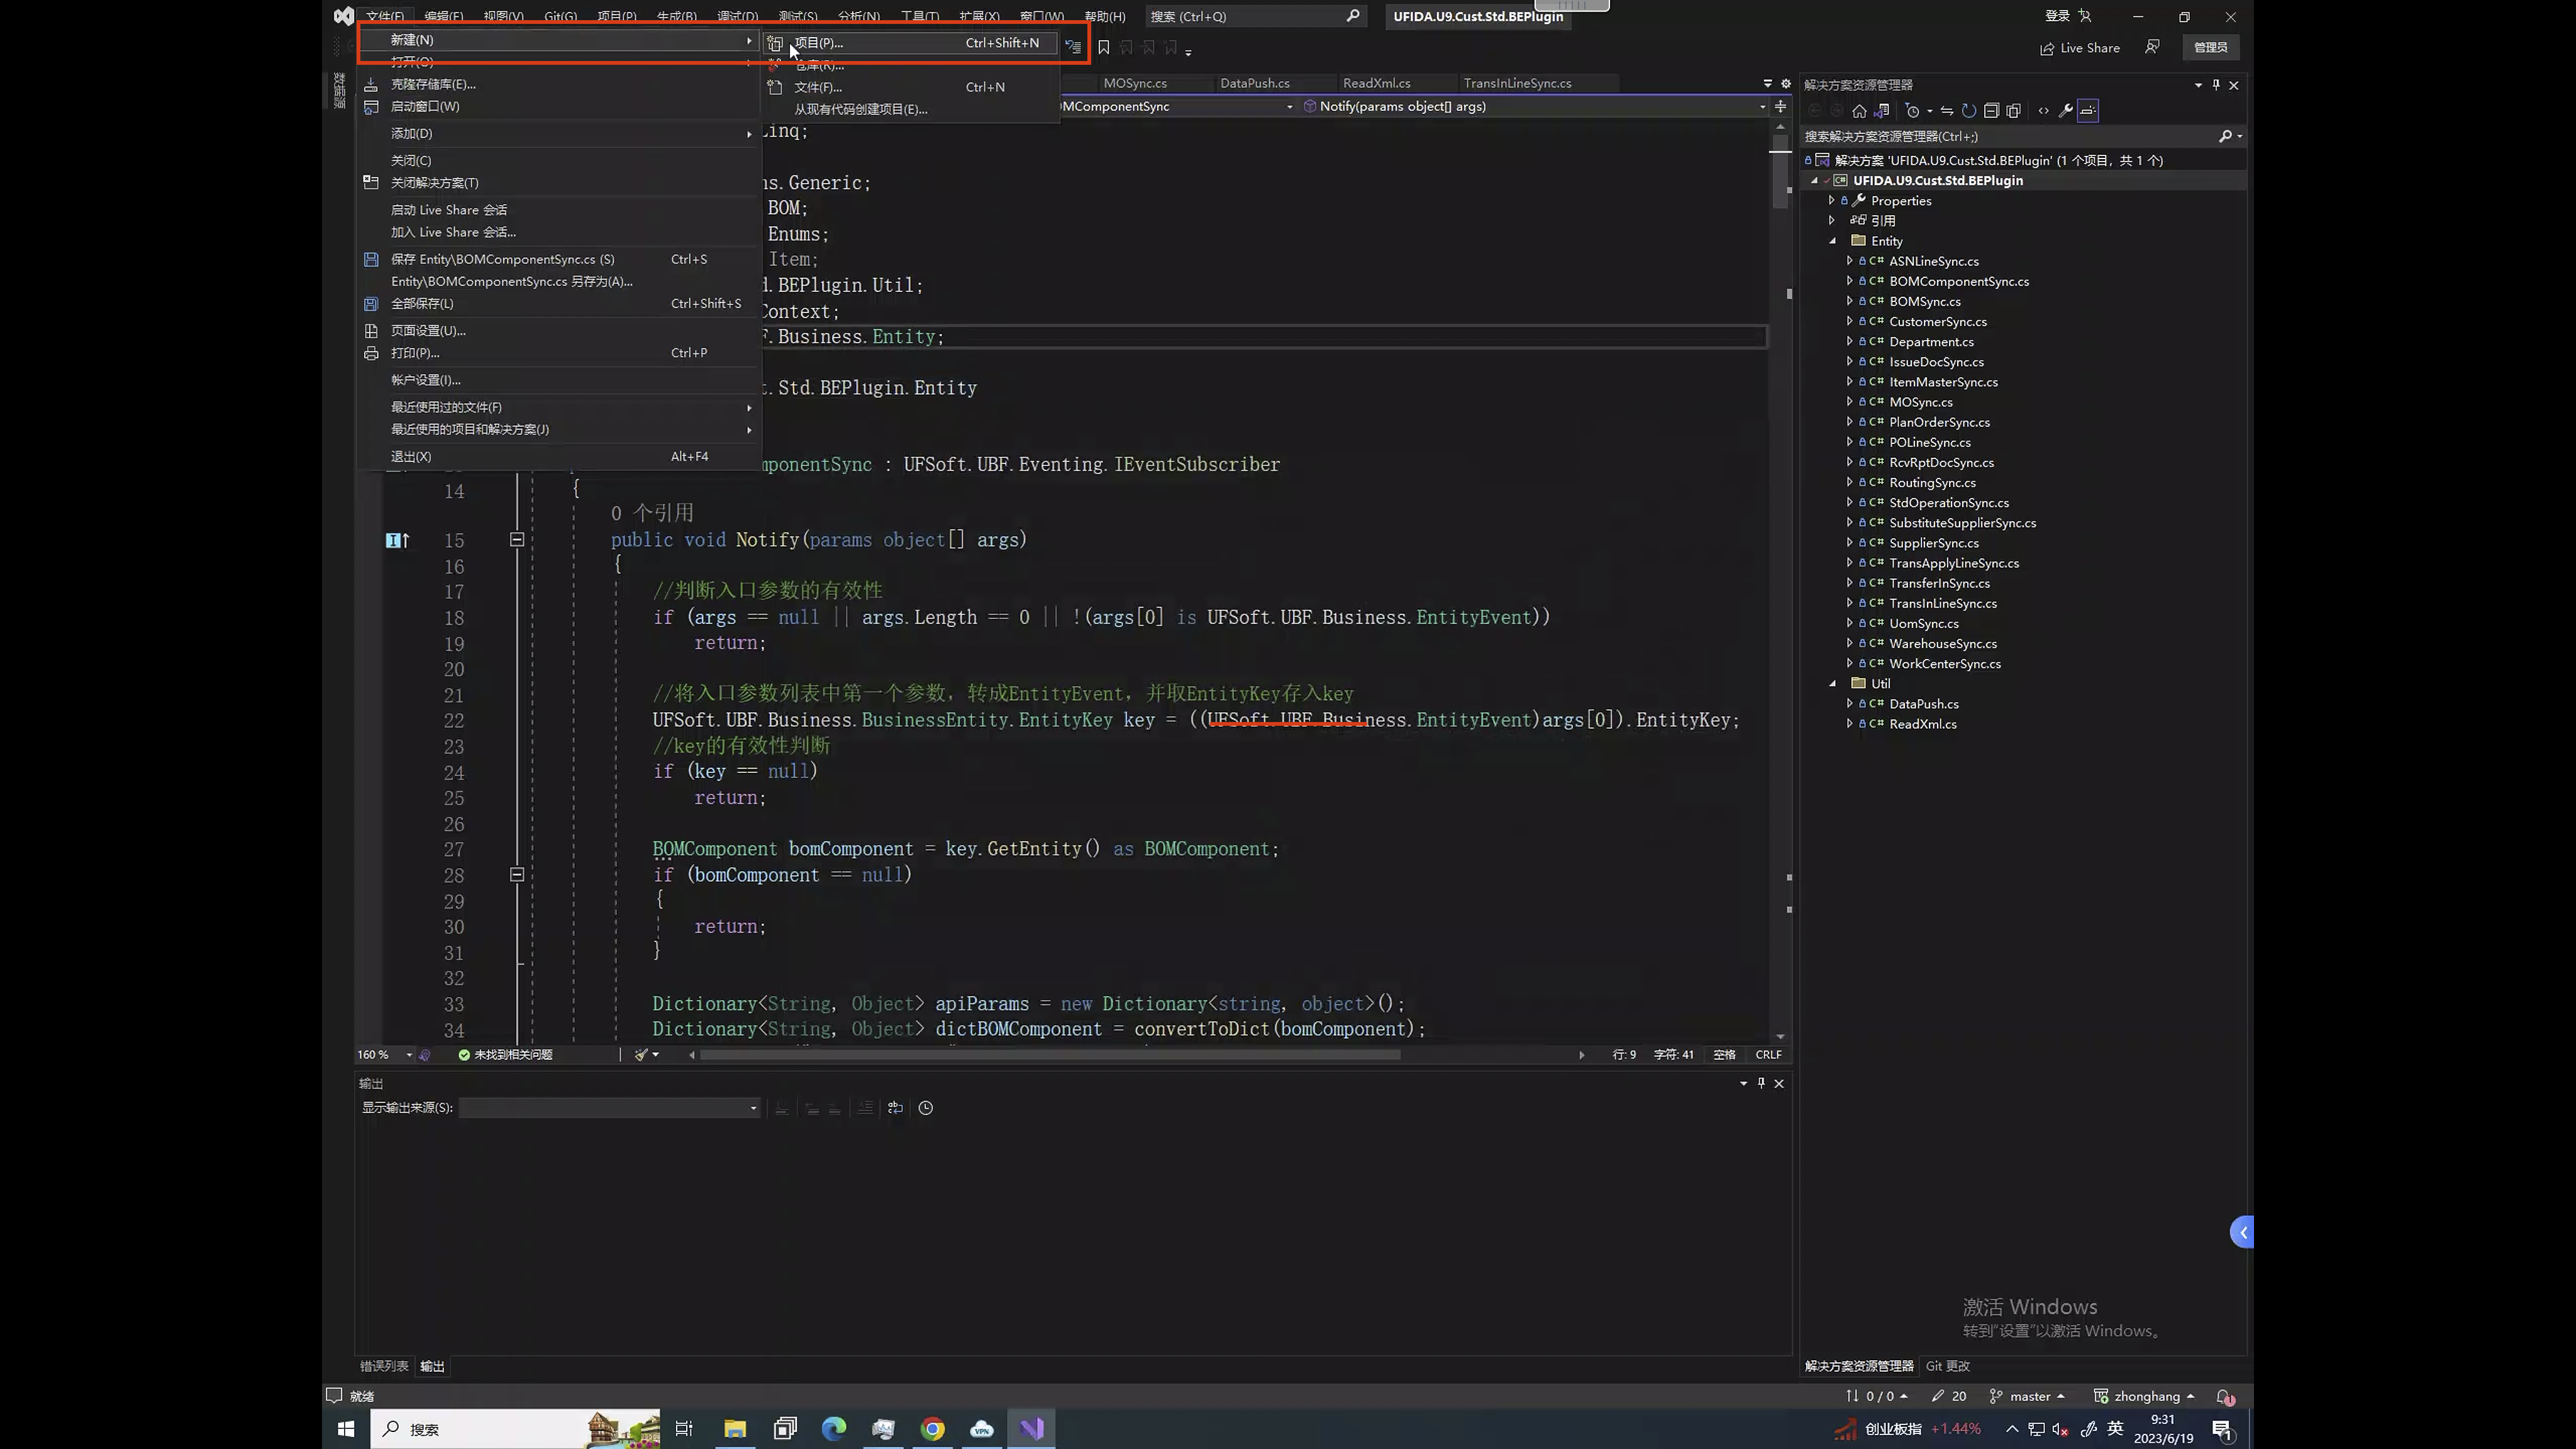The height and width of the screenshot is (1449, 2576).
Task: Expand the Properties node in project
Action: [1832, 201]
